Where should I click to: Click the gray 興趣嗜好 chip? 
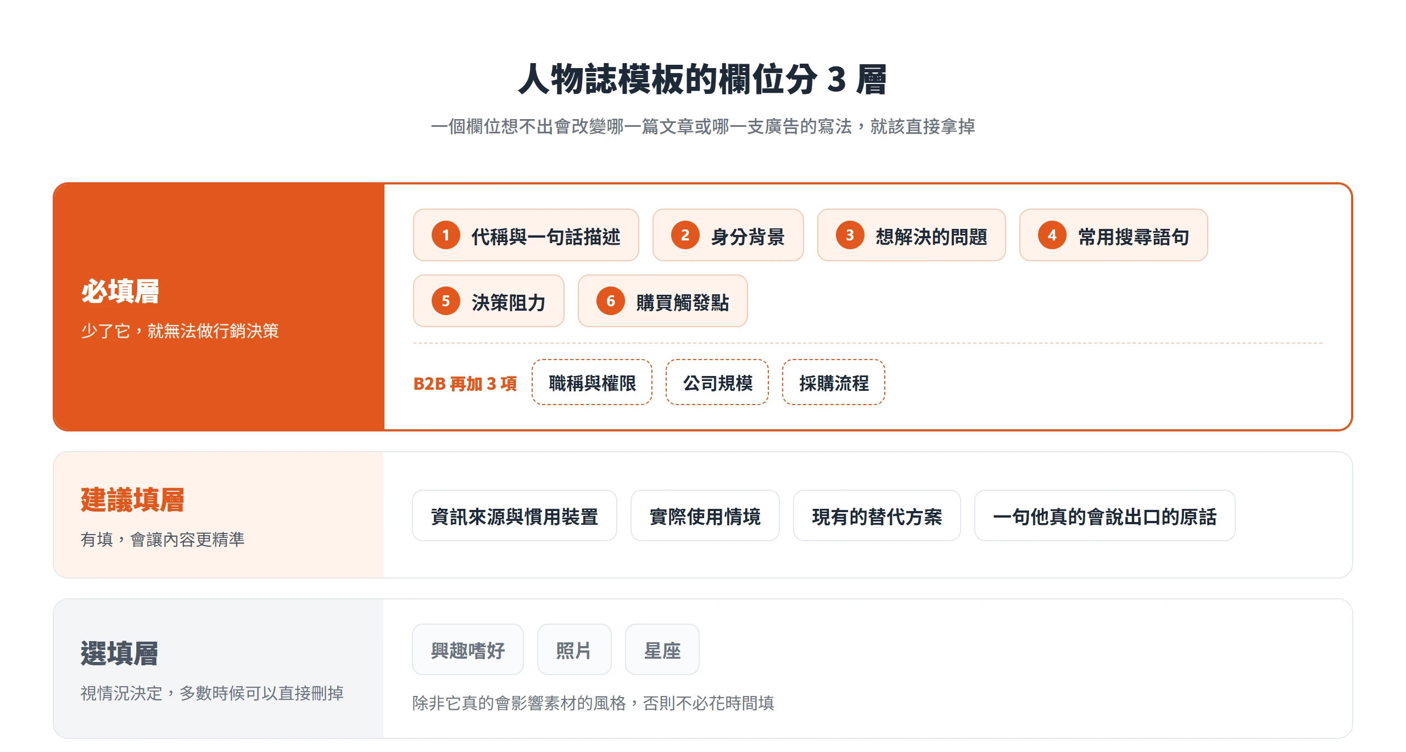click(468, 650)
